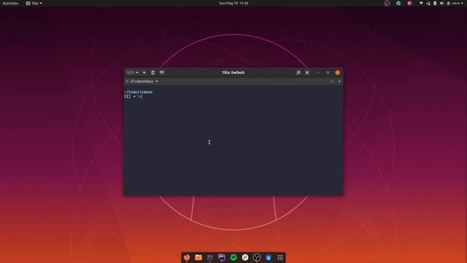Open the clock showing Sun May 10
Screen dimensions: 467x263
(233, 3)
